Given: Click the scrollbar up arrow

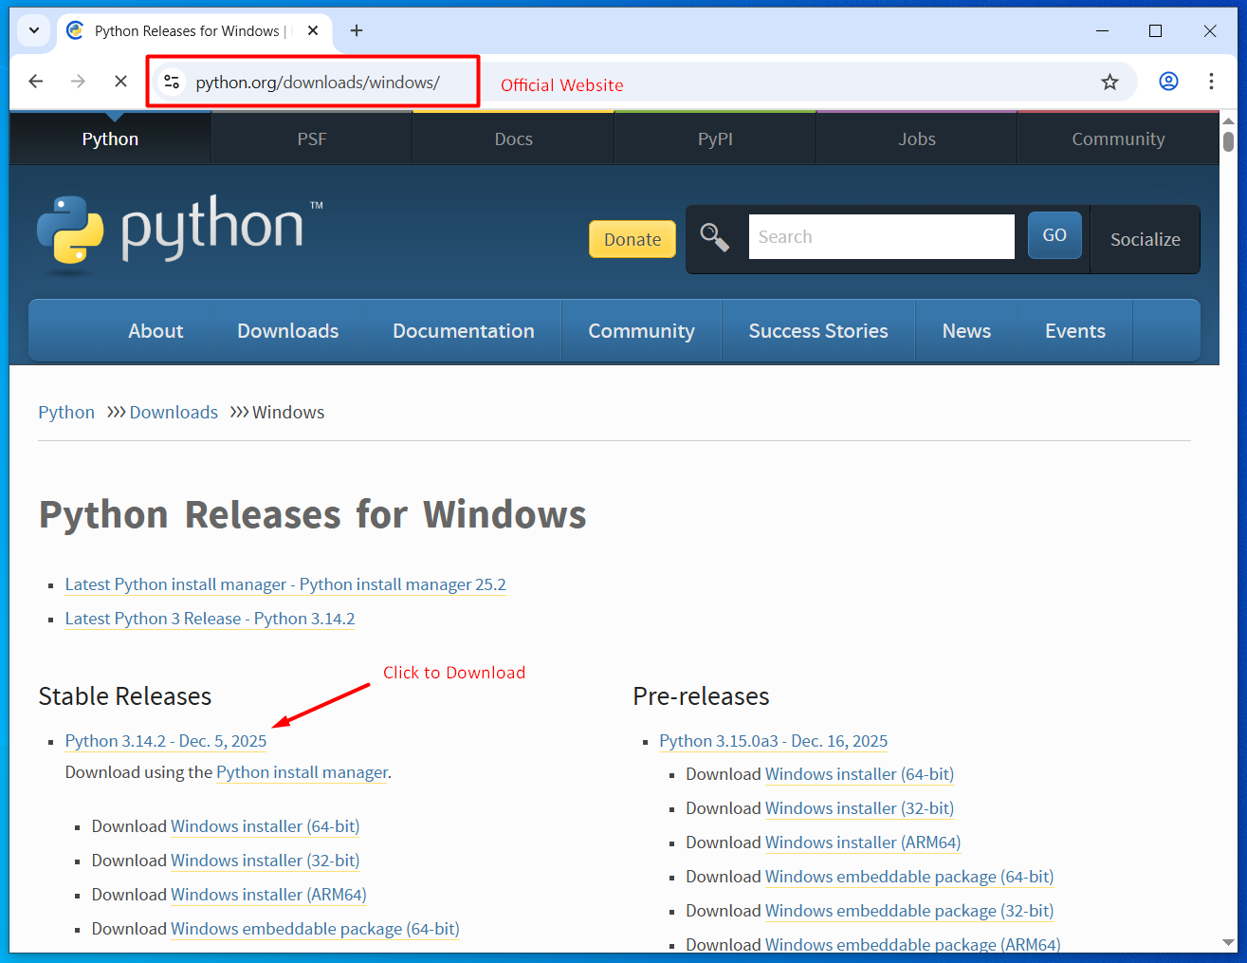Looking at the screenshot, I should coord(1228,120).
